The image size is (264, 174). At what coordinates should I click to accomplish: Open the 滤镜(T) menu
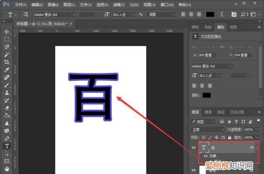[119, 5]
